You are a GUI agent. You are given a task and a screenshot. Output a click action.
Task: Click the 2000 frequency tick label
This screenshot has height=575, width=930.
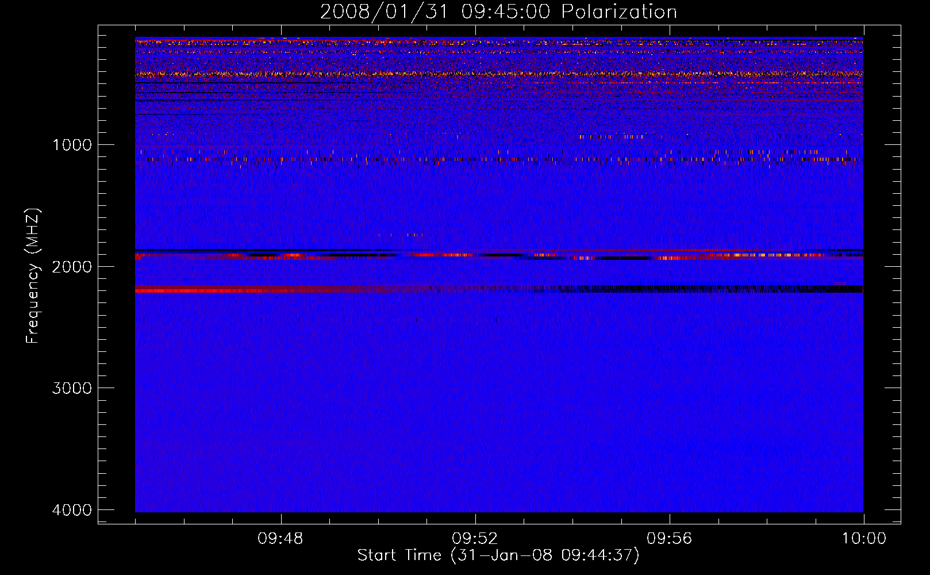point(72,267)
